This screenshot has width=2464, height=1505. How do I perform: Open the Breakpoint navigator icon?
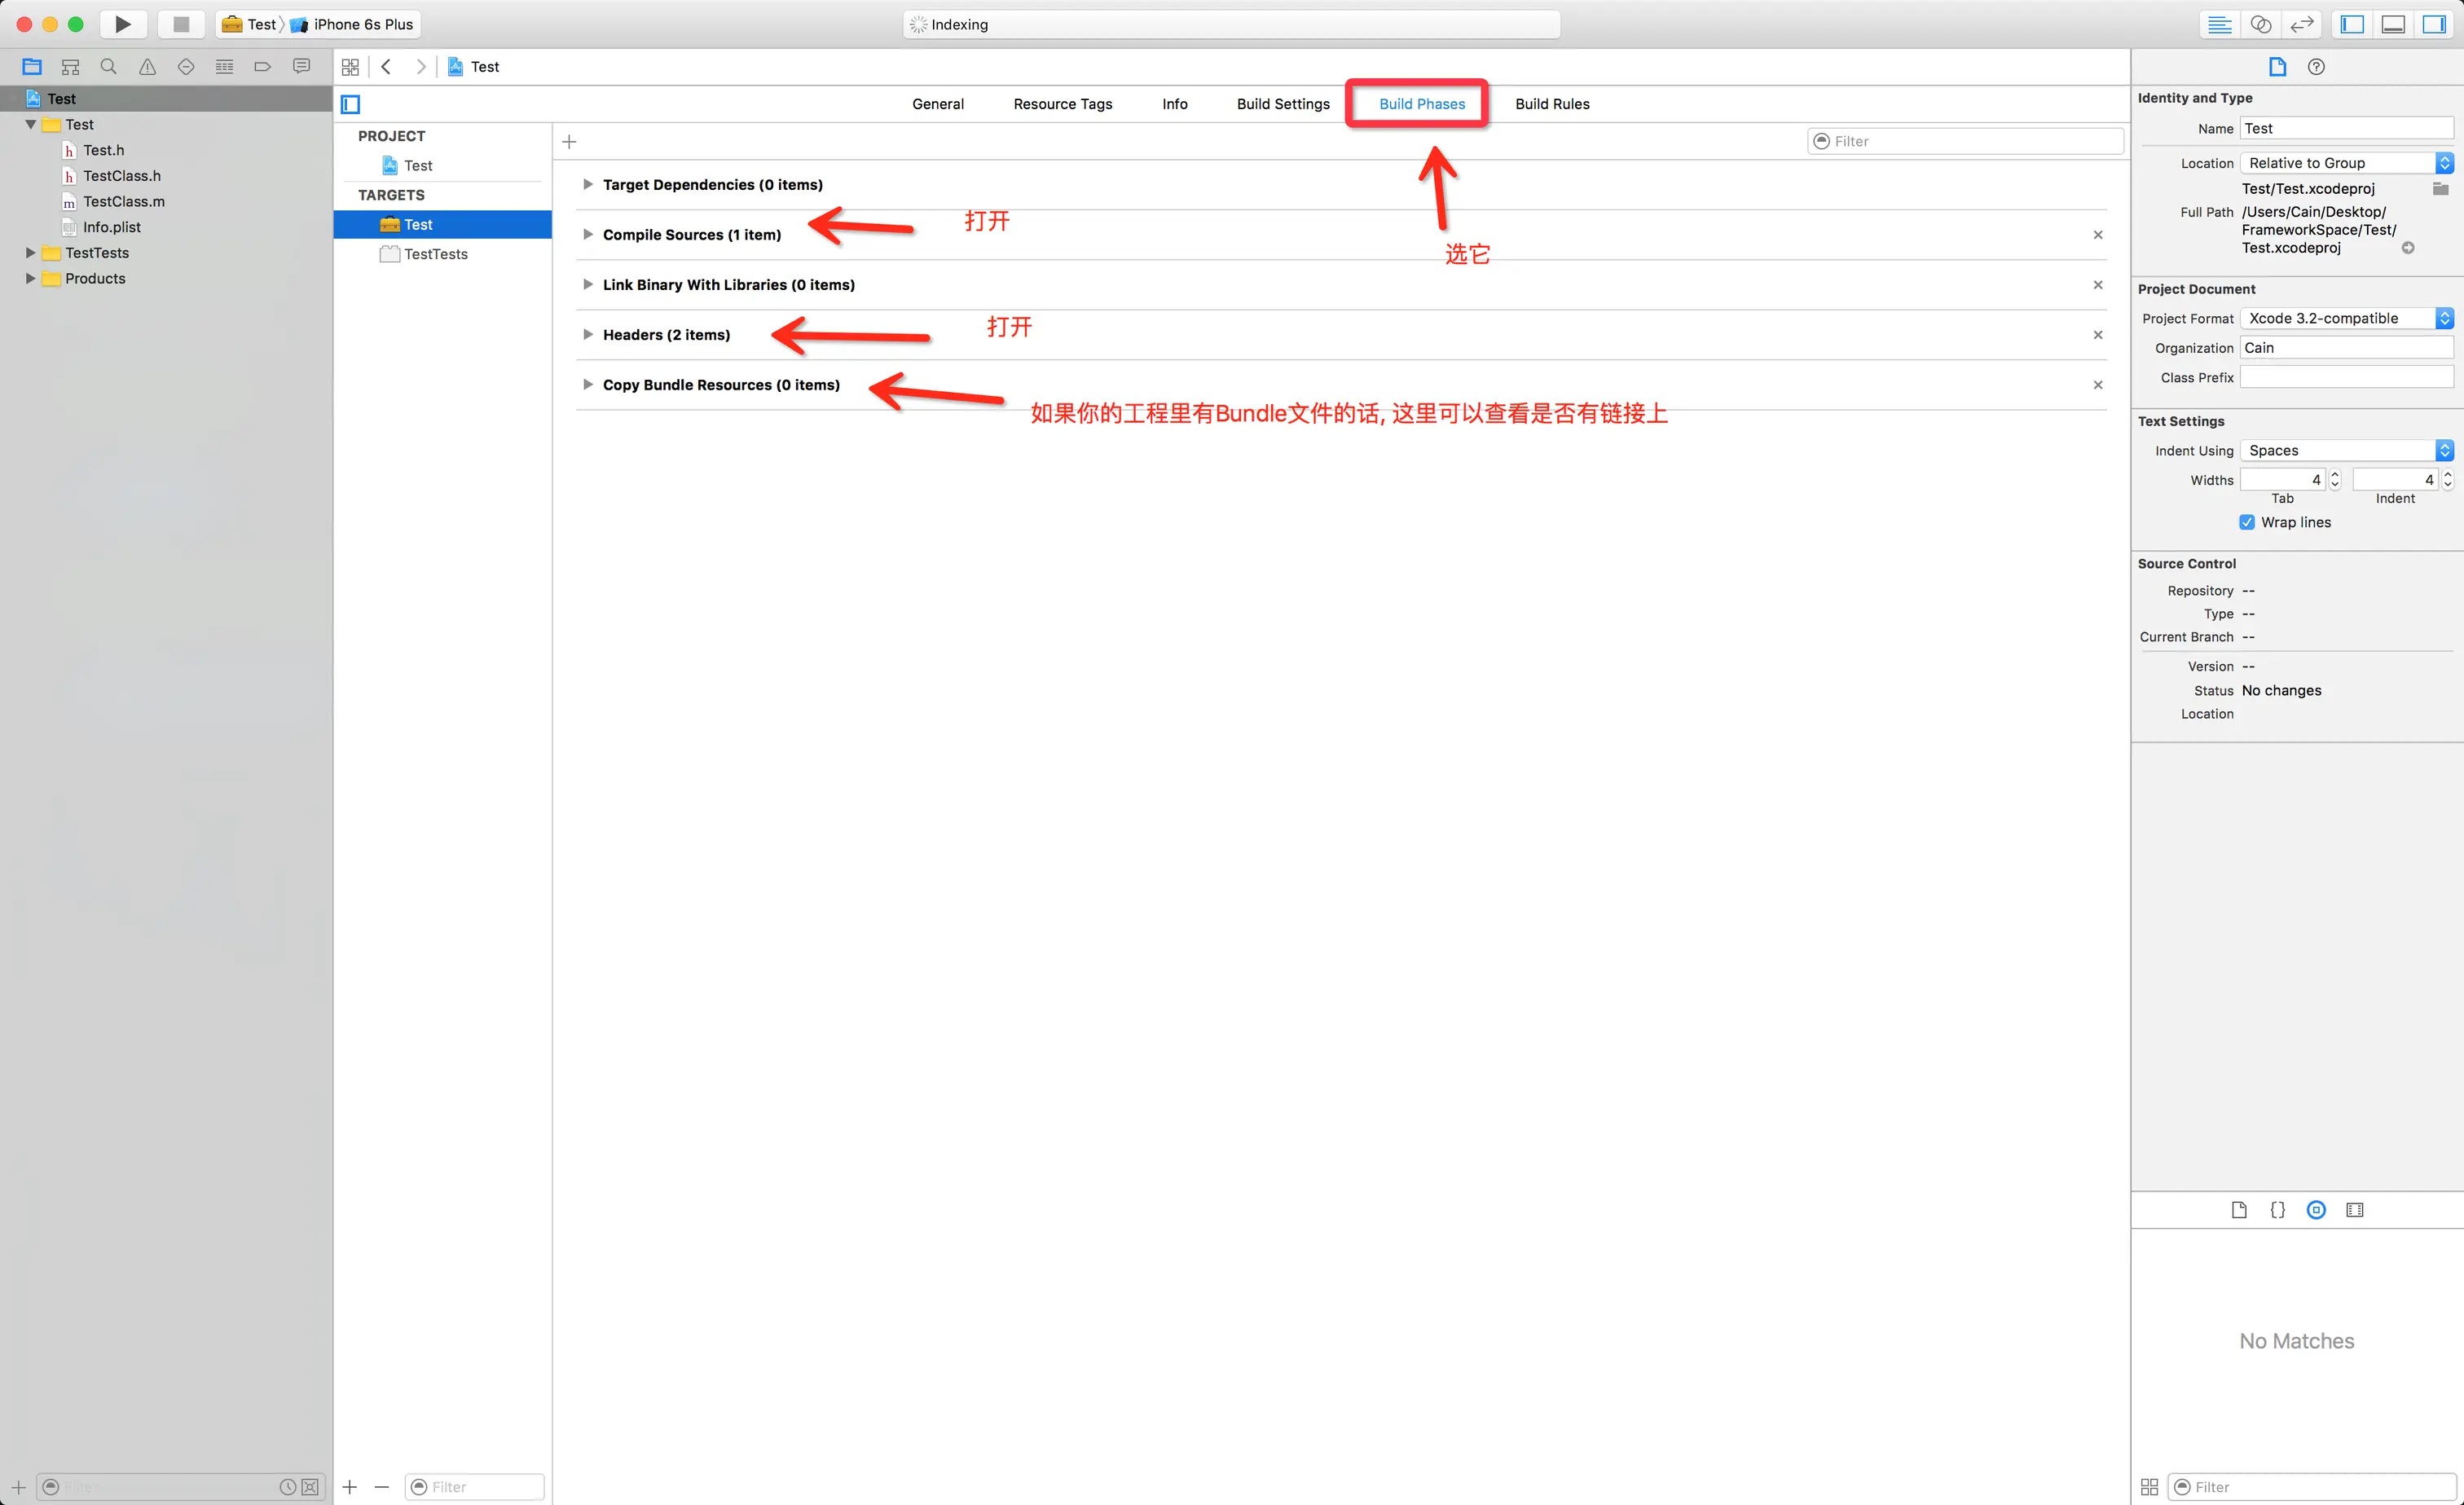point(263,67)
